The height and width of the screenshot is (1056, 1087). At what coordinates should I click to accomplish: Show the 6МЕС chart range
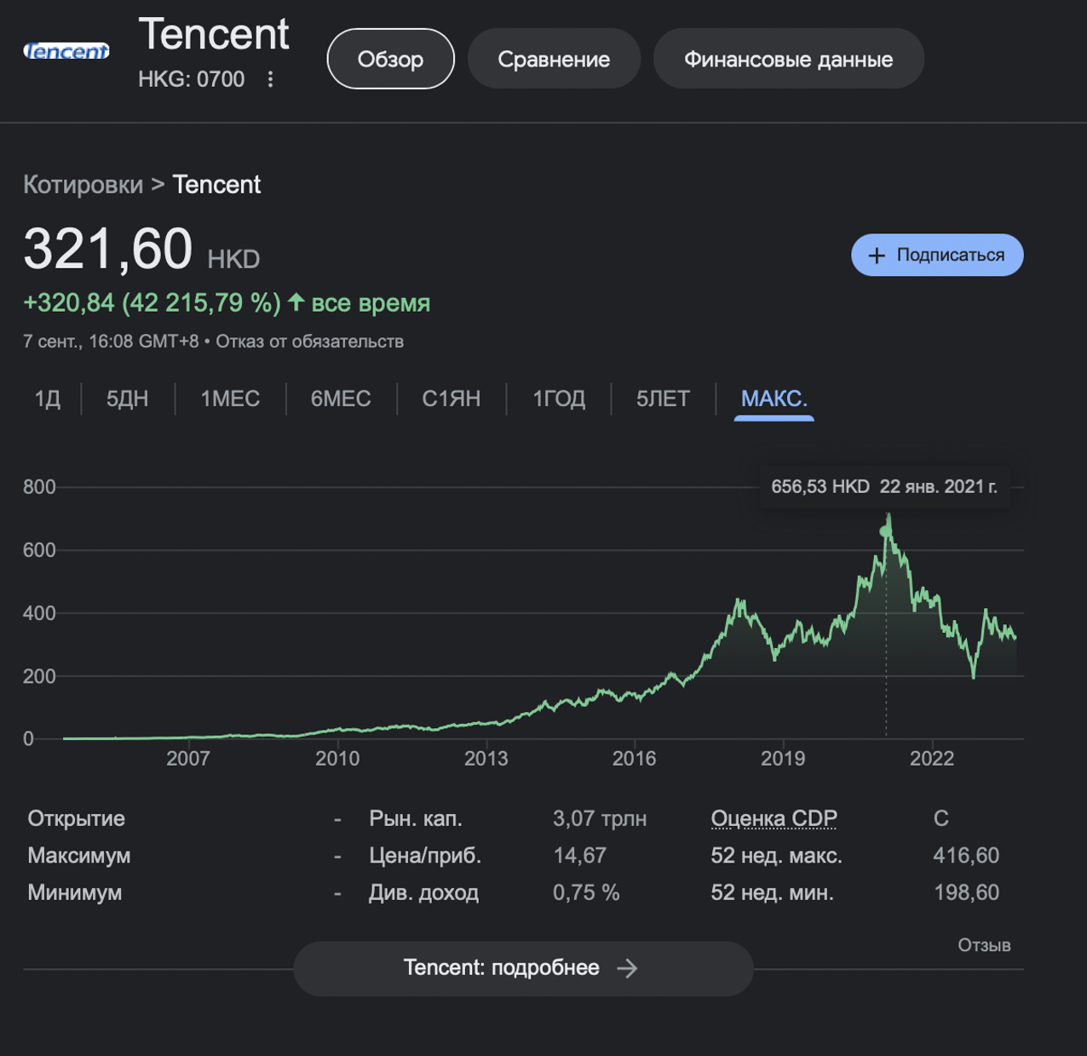tap(341, 399)
